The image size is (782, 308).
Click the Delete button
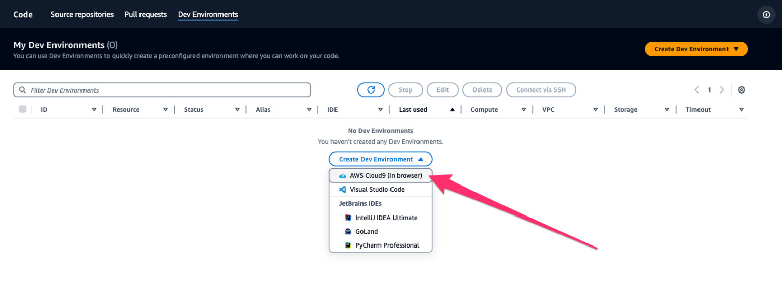tap(482, 90)
